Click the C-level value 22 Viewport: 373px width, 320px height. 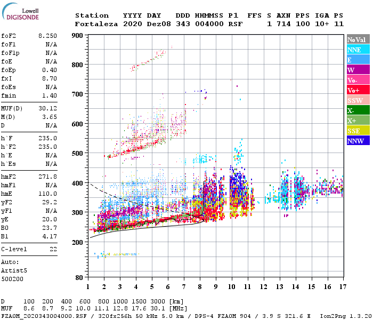pyautogui.click(x=53, y=249)
